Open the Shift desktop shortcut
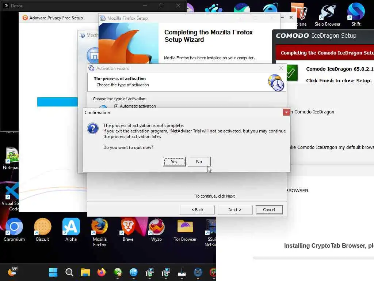Image resolution: width=374 pixels, height=281 pixels. tap(356, 14)
